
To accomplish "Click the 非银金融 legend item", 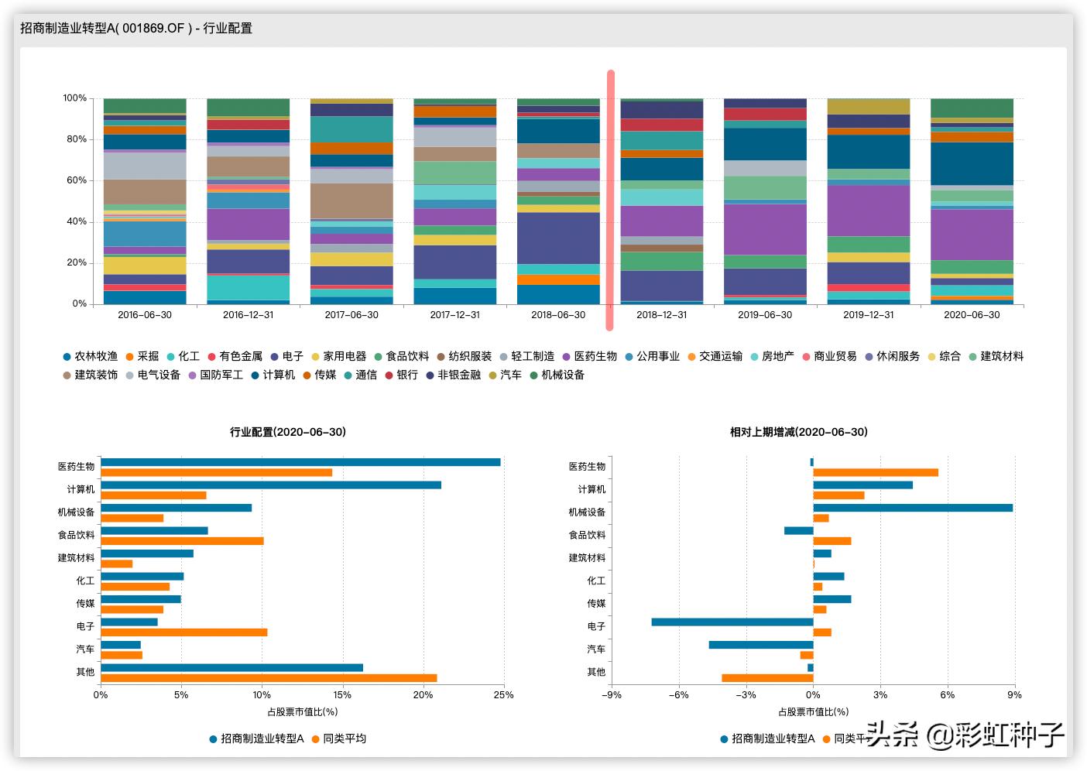I will [453, 375].
